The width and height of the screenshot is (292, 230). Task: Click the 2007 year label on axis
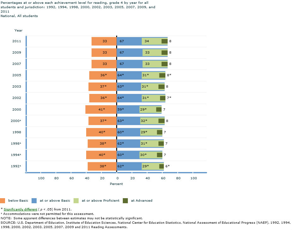[17, 64]
